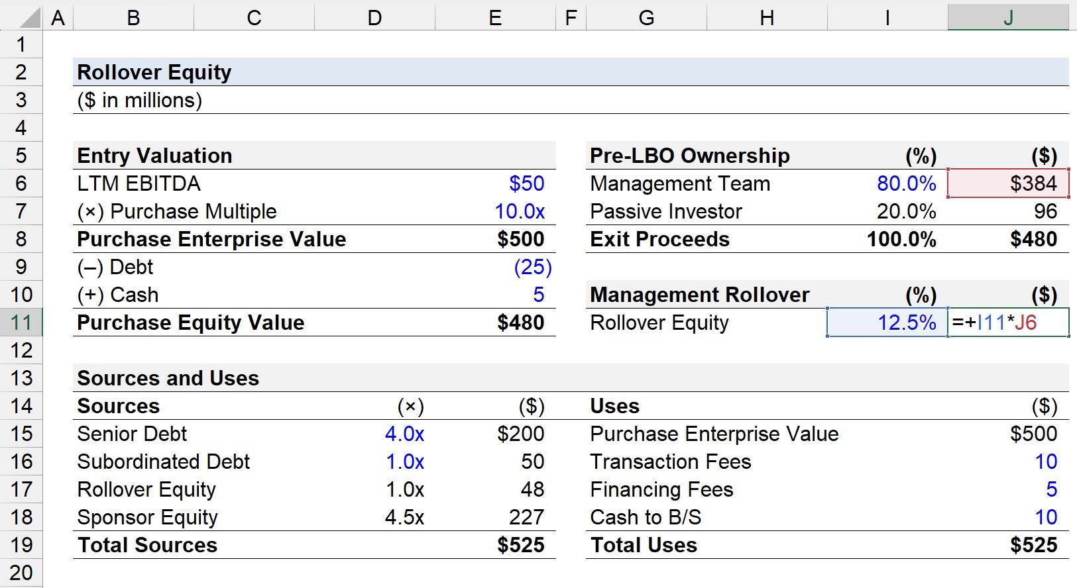Image resolution: width=1077 pixels, height=588 pixels.
Task: Select column A header
Action: point(58,17)
